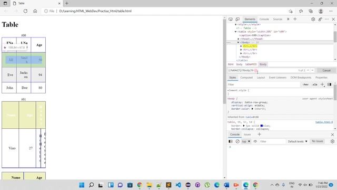Open the No Issues button

click(x=318, y=141)
